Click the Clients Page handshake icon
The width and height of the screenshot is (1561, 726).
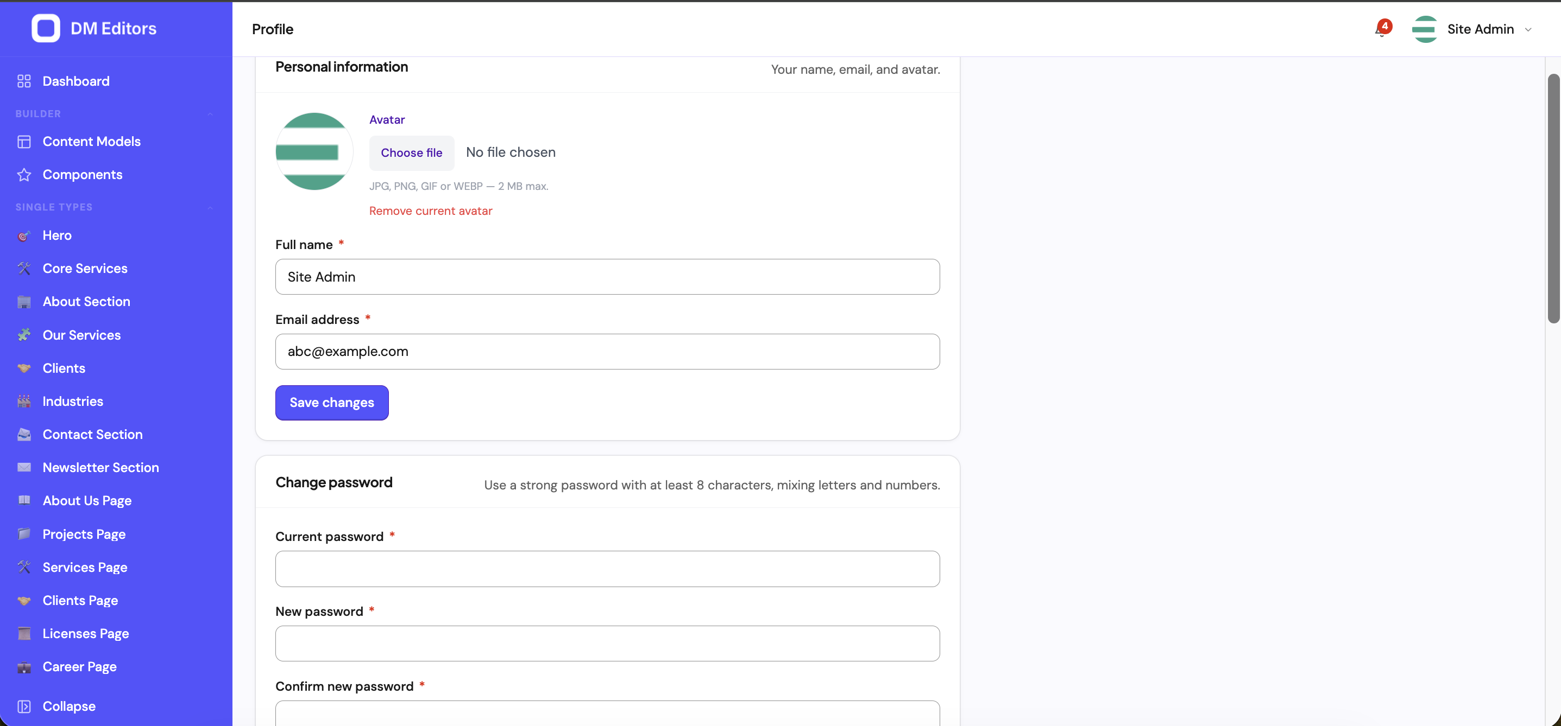coord(24,601)
